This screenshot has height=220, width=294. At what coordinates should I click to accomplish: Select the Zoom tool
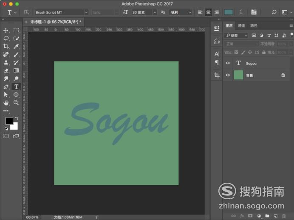[16, 103]
